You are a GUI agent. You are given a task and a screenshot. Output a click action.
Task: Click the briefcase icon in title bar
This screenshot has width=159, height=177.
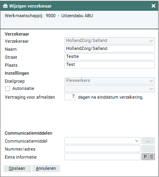(x=5, y=6)
